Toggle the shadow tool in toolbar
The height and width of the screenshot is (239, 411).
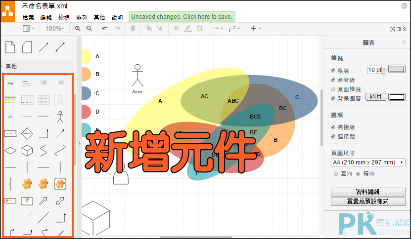200,28
